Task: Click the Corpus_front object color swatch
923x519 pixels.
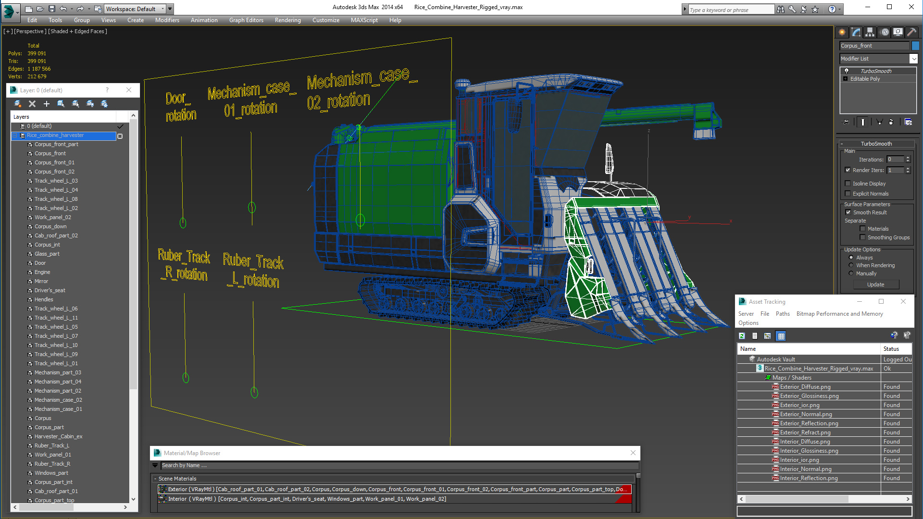Action: 915,46
